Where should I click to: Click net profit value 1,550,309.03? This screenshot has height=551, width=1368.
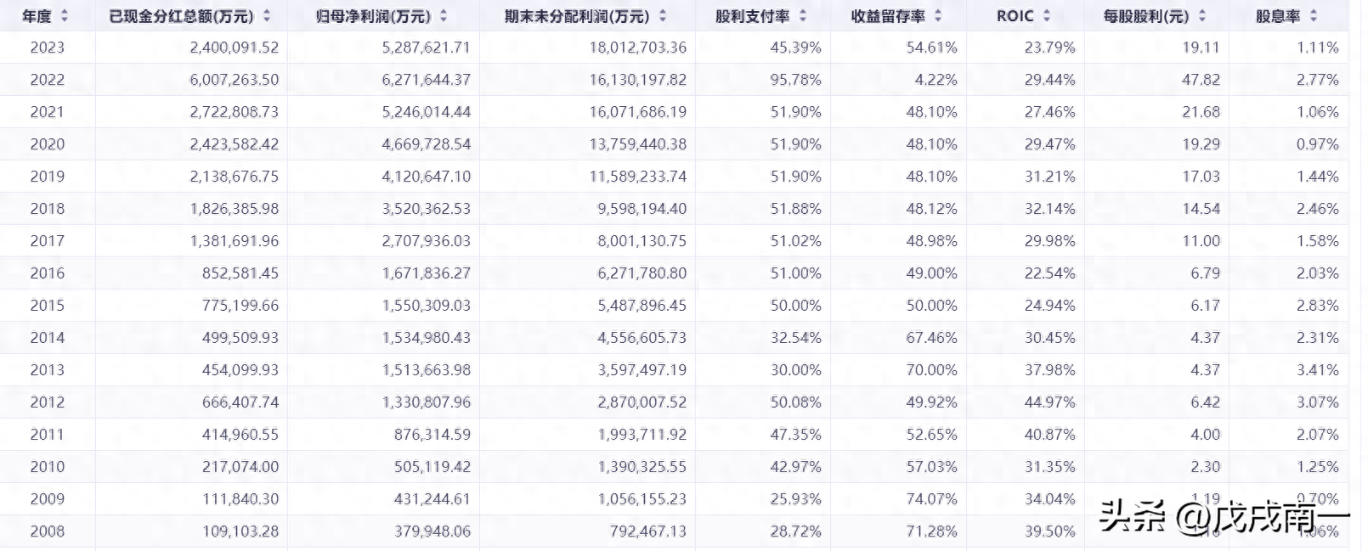[426, 306]
